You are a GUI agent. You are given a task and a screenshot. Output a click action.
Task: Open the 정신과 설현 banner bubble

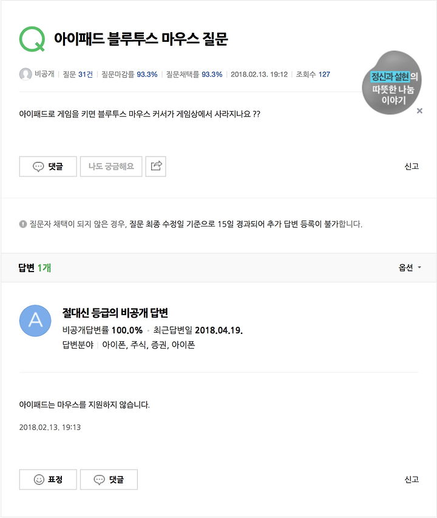pos(391,83)
